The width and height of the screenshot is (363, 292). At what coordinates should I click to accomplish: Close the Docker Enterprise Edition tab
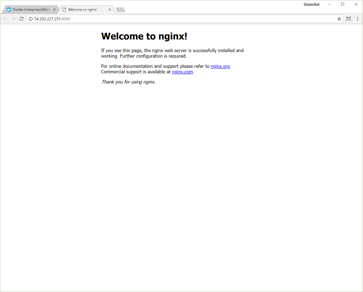coord(54,10)
